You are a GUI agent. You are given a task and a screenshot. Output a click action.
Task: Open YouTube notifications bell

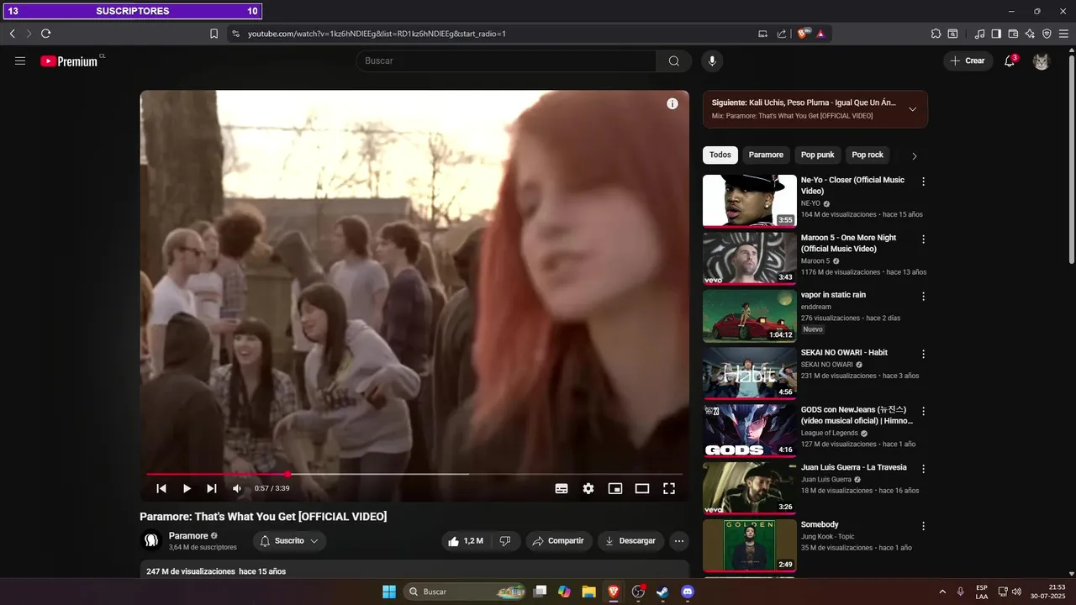tap(1010, 60)
